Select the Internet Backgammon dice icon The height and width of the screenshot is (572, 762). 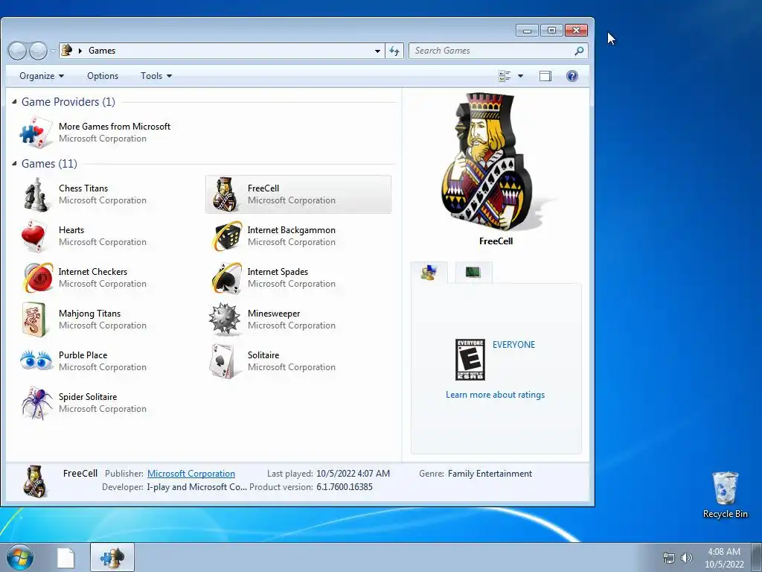tap(226, 236)
